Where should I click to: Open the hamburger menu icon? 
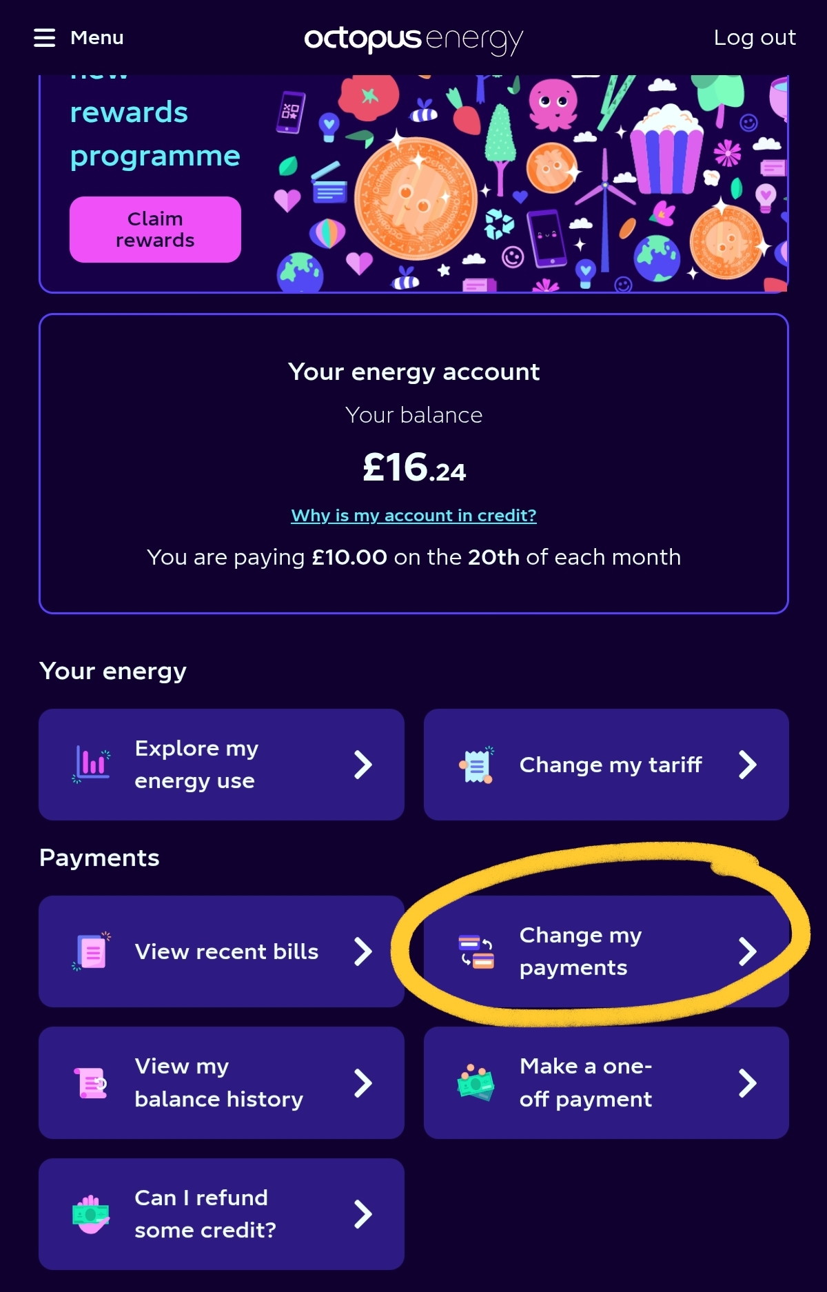[x=44, y=37]
